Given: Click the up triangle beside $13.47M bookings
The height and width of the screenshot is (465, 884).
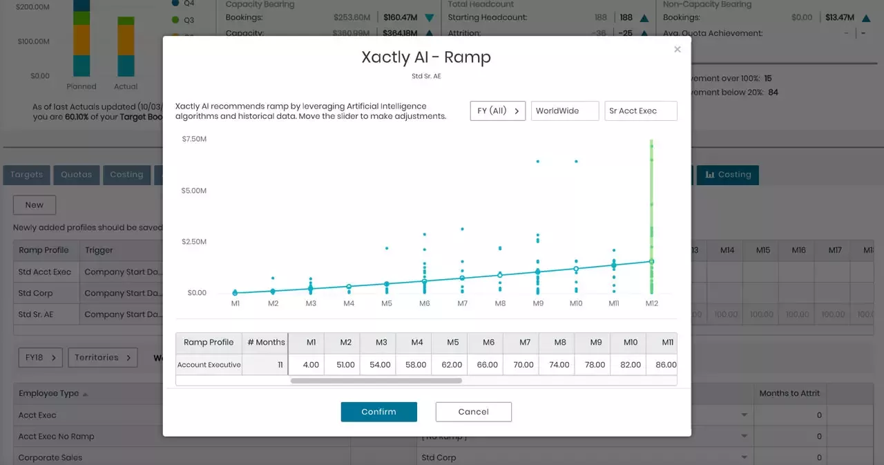Looking at the screenshot, I should click(865, 18).
